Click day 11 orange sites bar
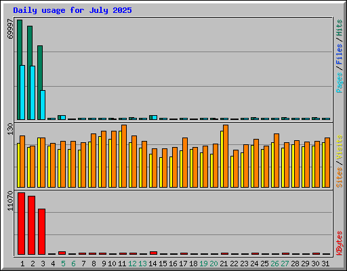This screenshot has width=347, height=271. [124, 156]
